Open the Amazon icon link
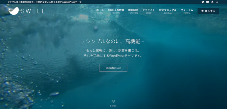The width and height of the screenshot is (227, 109). [x=212, y=2]
